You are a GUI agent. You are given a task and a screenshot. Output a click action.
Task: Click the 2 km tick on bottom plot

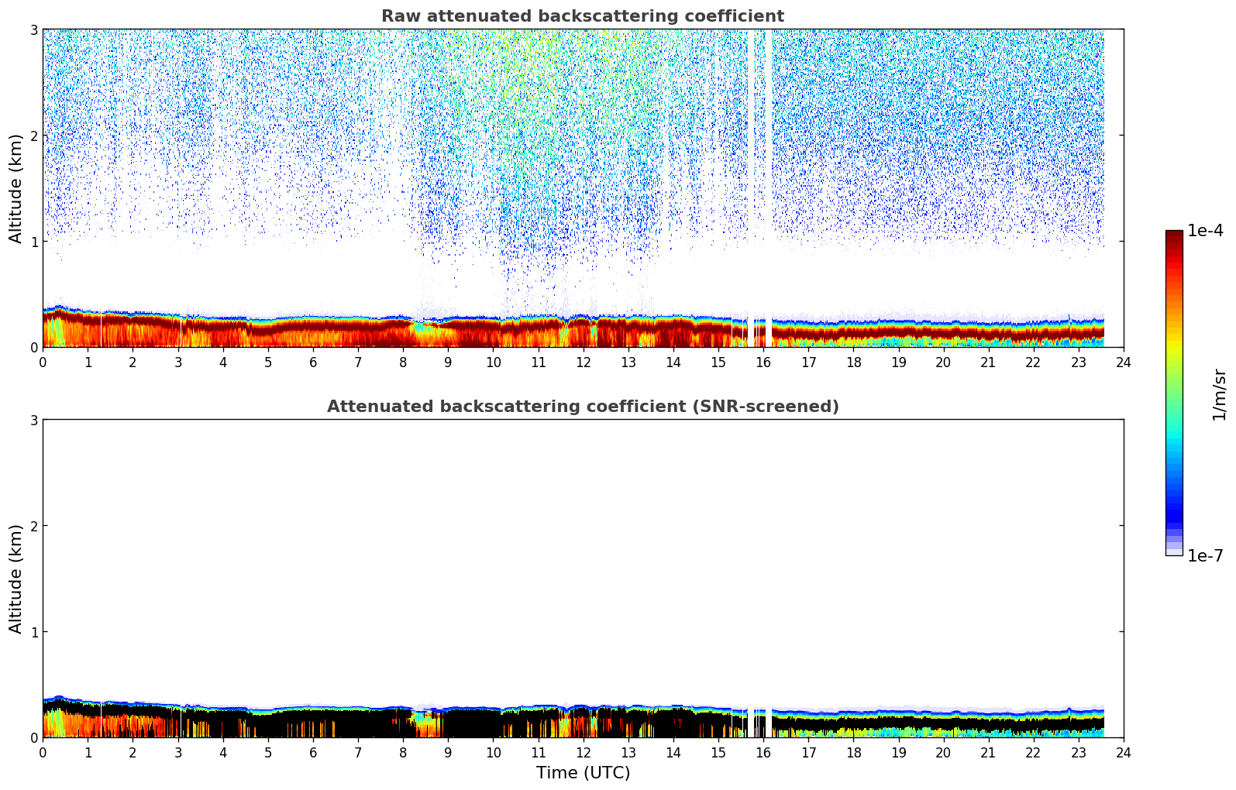pos(33,526)
